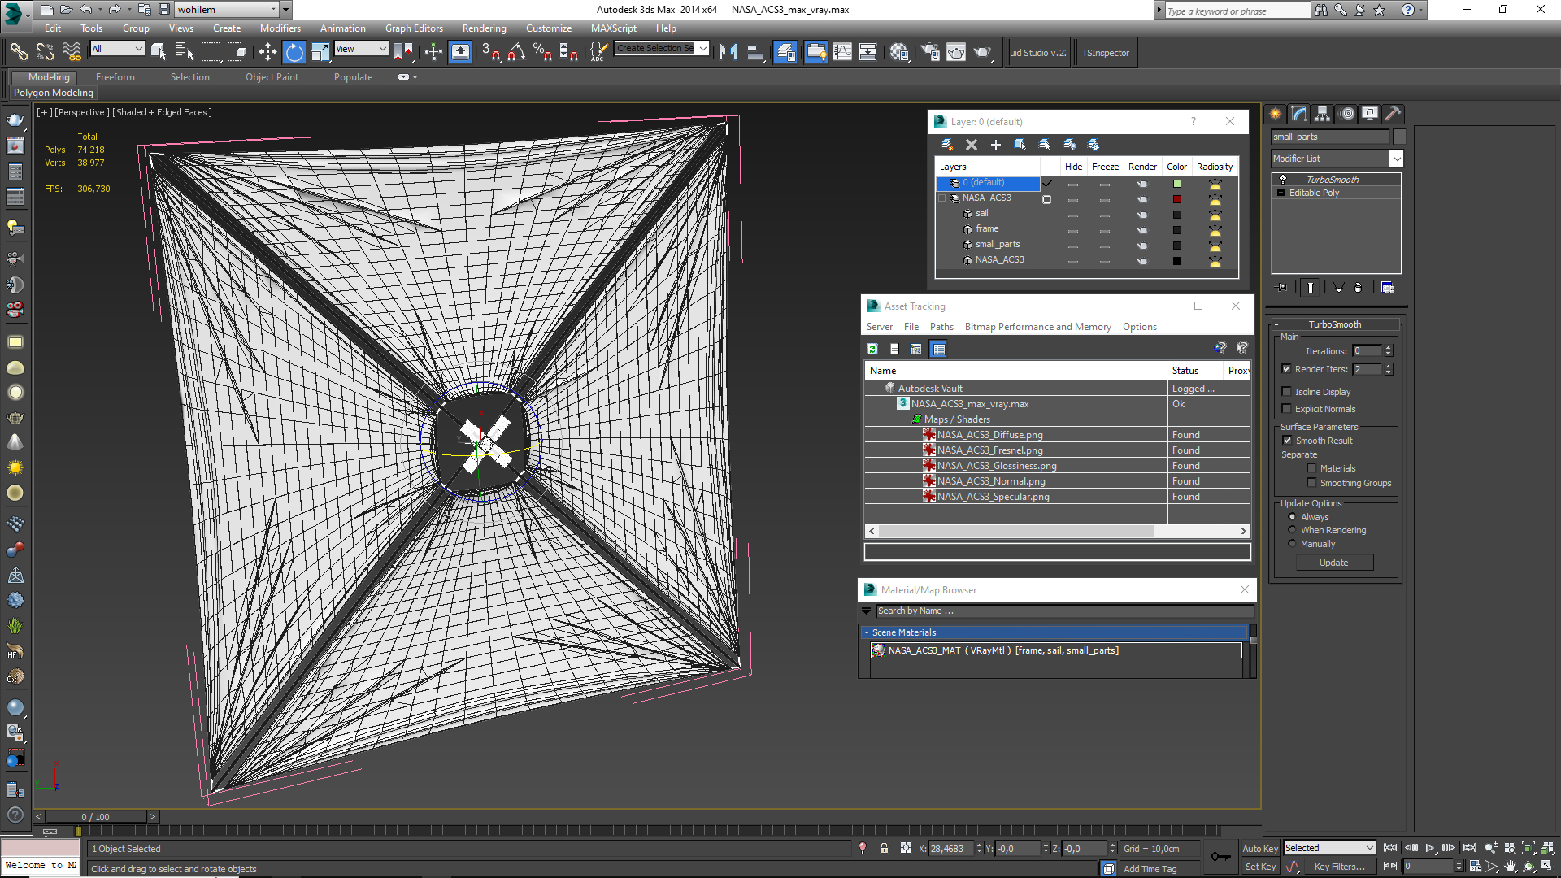Screen dimensions: 1561x878
Task: Toggle the Angle Snap button
Action: 516,52
